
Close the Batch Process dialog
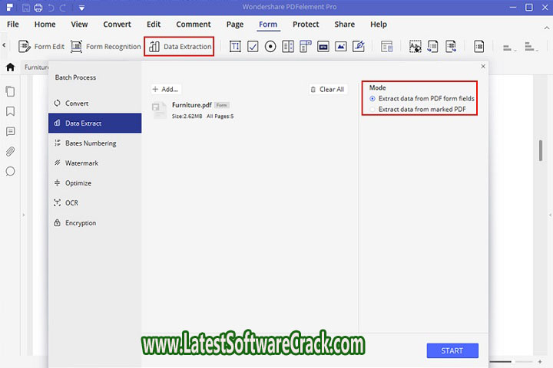[x=483, y=66]
